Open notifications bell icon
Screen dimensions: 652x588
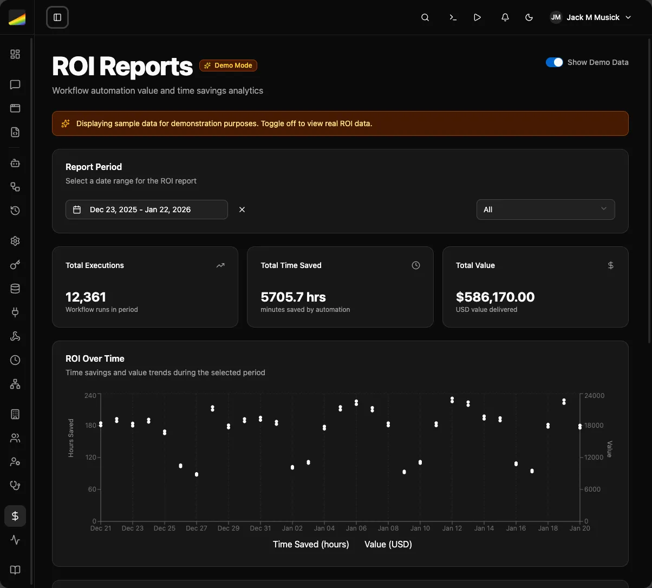(505, 17)
